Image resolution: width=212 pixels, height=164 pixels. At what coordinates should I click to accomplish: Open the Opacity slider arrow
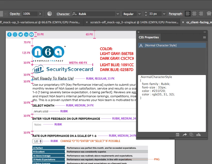(x=40, y=14)
